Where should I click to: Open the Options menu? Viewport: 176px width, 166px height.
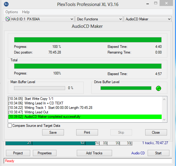pos(12,12)
